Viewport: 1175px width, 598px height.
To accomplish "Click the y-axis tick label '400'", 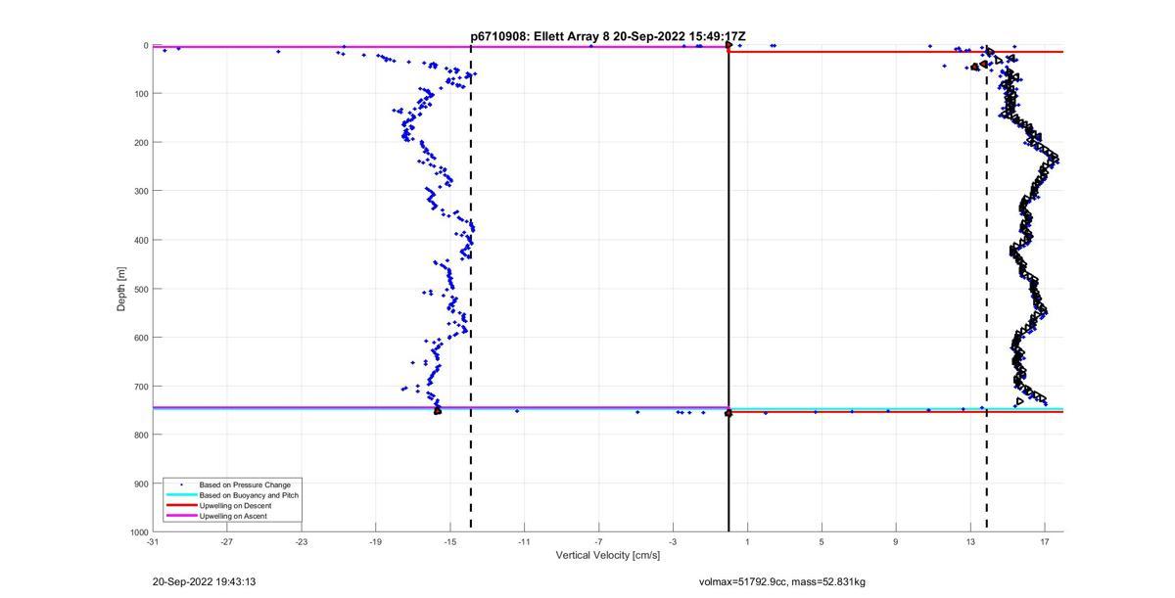I will tap(141, 240).
